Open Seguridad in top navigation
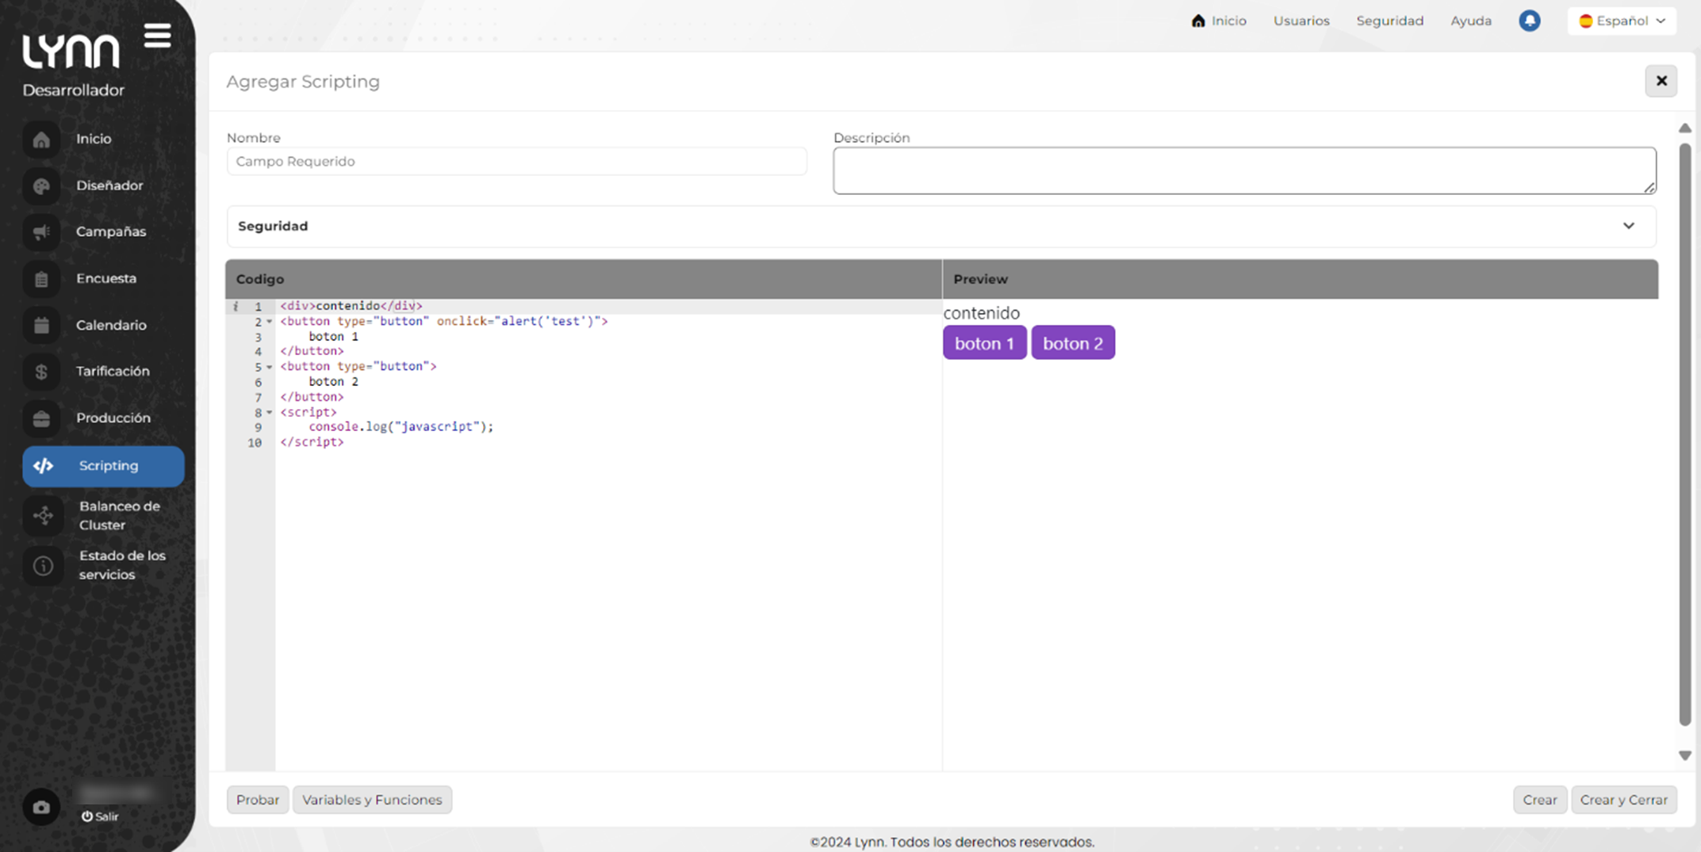Screen dimensions: 1701x852 coord(1389,21)
